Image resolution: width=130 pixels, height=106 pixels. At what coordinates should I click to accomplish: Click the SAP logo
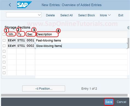[x=24, y=5]
